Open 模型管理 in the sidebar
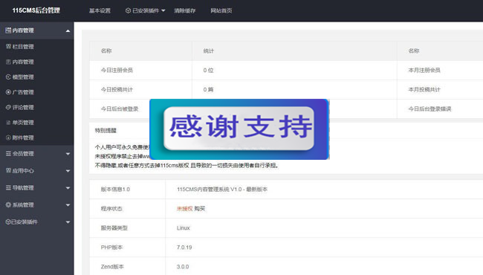Image resolution: width=483 pixels, height=275 pixels. coord(23,77)
